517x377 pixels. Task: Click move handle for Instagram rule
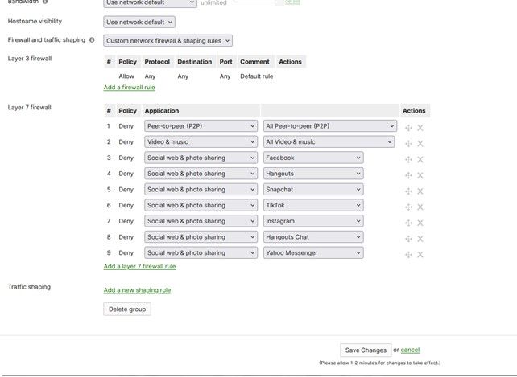(x=408, y=223)
